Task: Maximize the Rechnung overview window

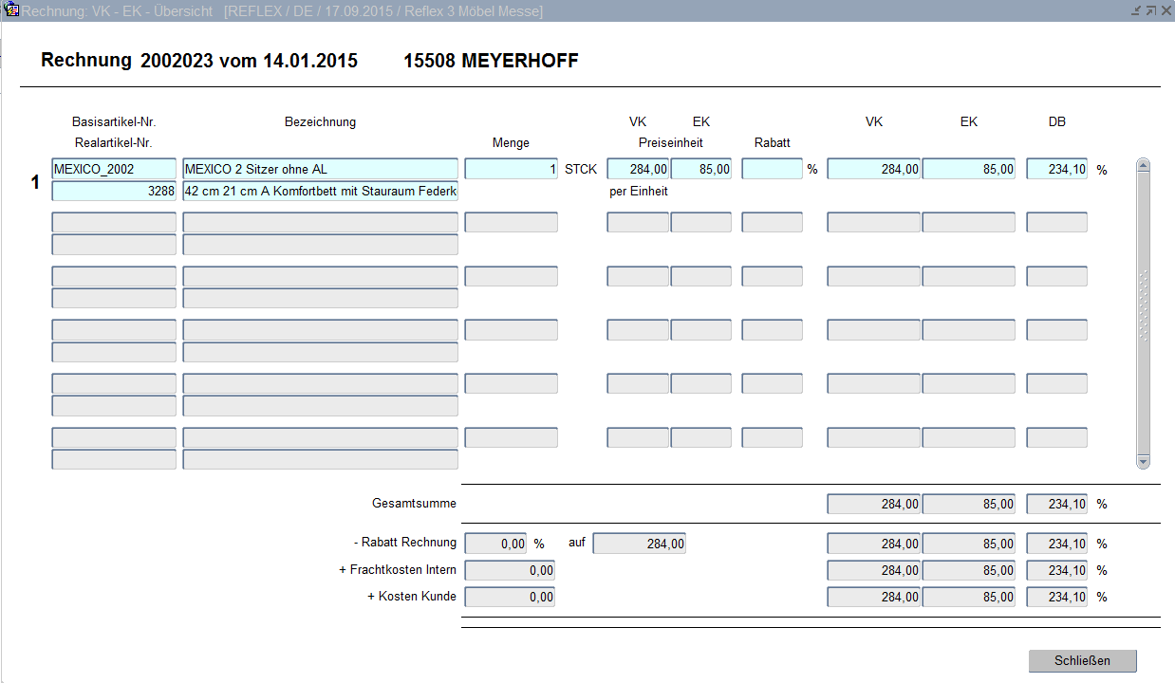Action: click(x=1150, y=10)
